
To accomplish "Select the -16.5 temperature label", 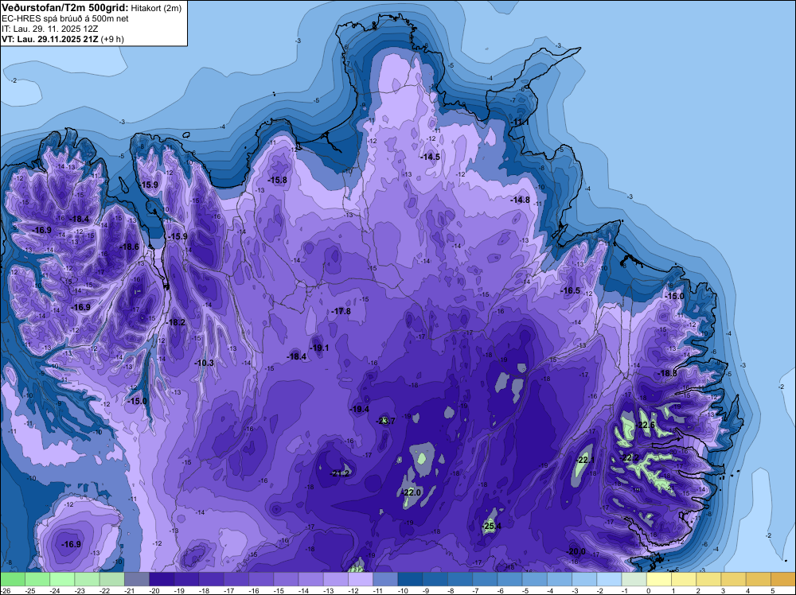I will click(x=570, y=290).
